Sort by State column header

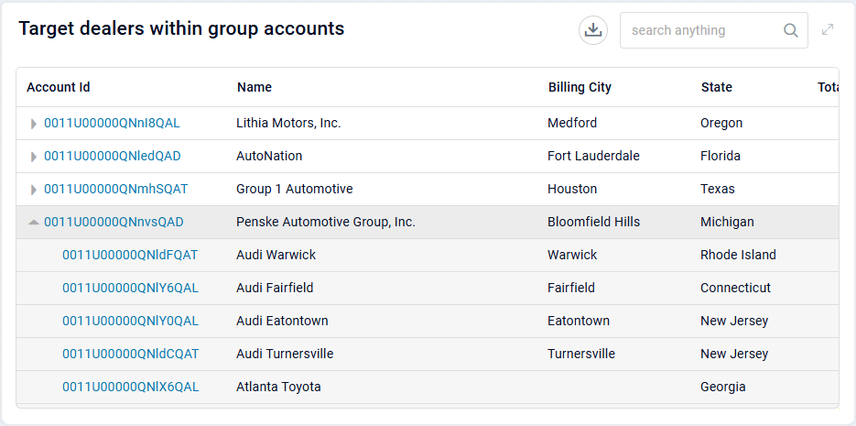click(x=717, y=88)
